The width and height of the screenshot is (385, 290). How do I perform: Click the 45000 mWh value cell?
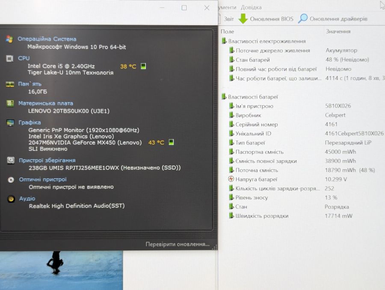[x=341, y=152]
